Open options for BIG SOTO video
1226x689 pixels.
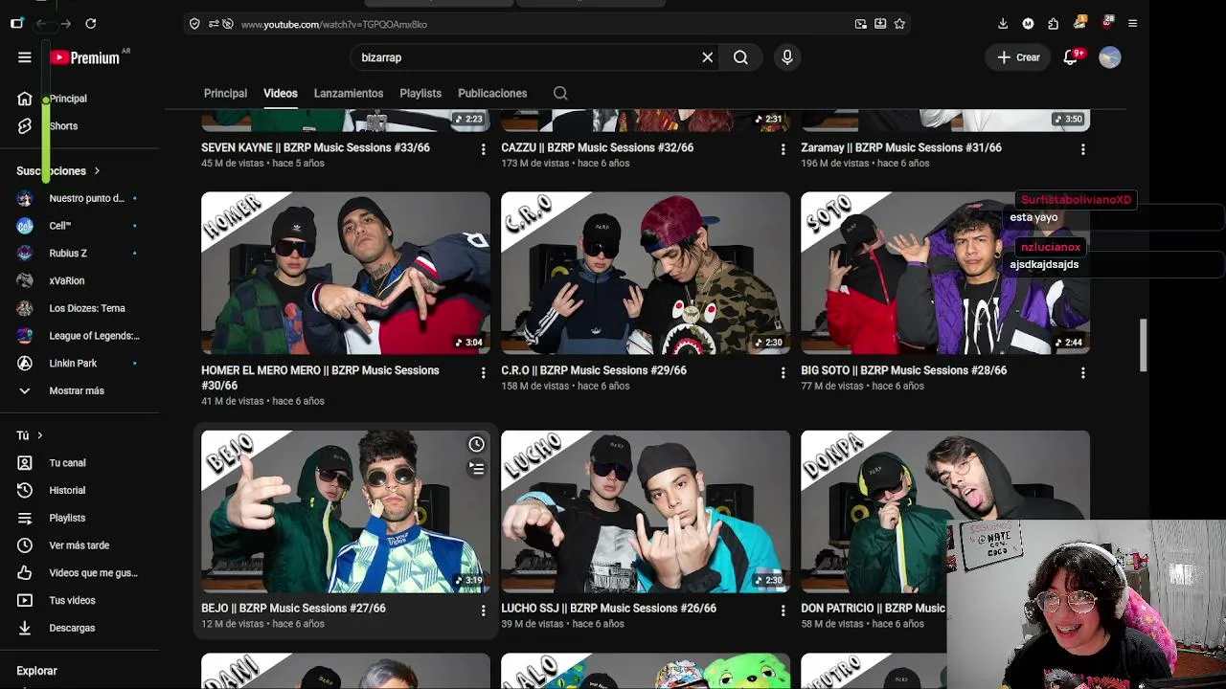coord(1082,372)
